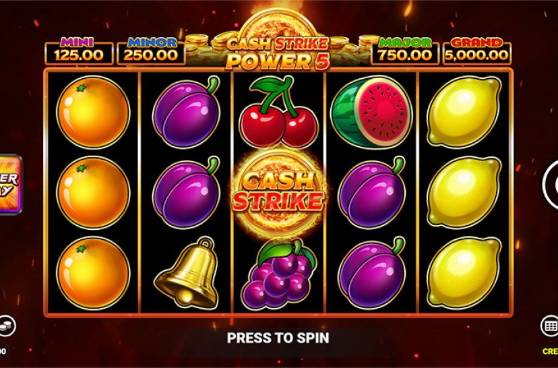Select the watermelon symbol on reel four
The height and width of the screenshot is (368, 558).
click(371, 111)
